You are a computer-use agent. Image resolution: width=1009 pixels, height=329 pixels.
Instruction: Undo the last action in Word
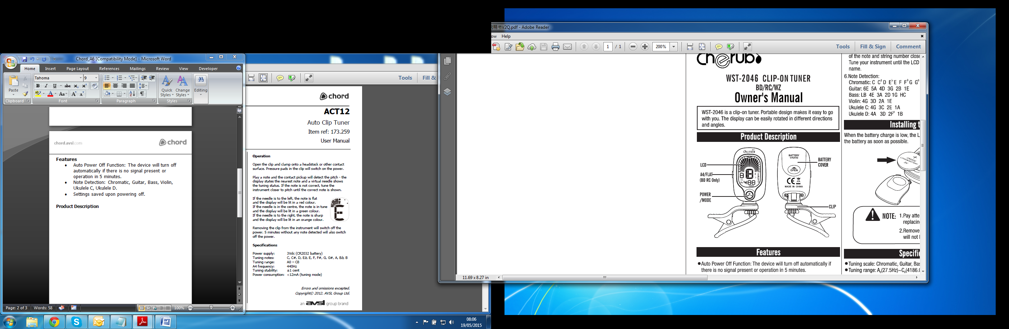pyautogui.click(x=32, y=59)
